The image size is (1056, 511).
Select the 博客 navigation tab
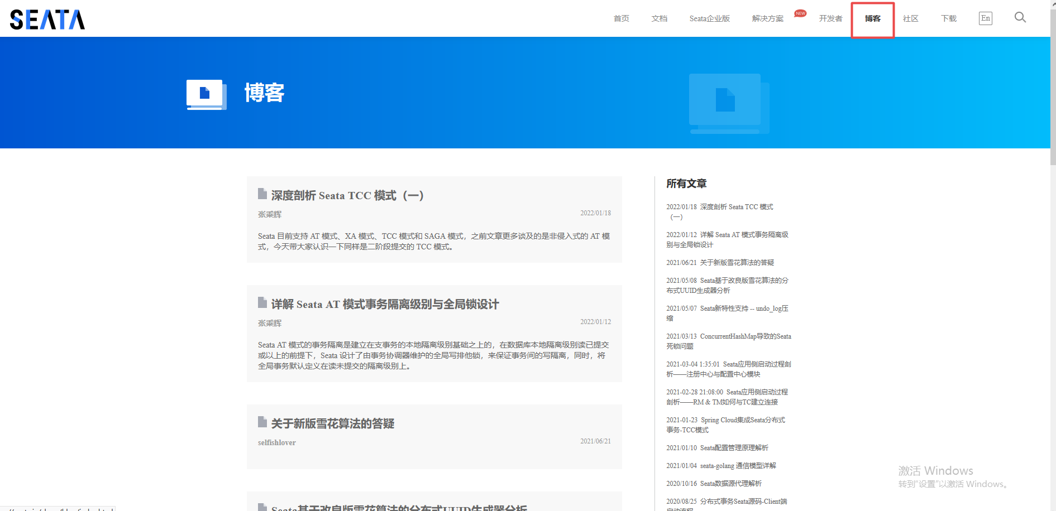pos(873,18)
